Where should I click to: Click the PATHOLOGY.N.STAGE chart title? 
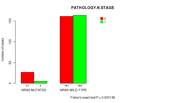tap(93, 8)
